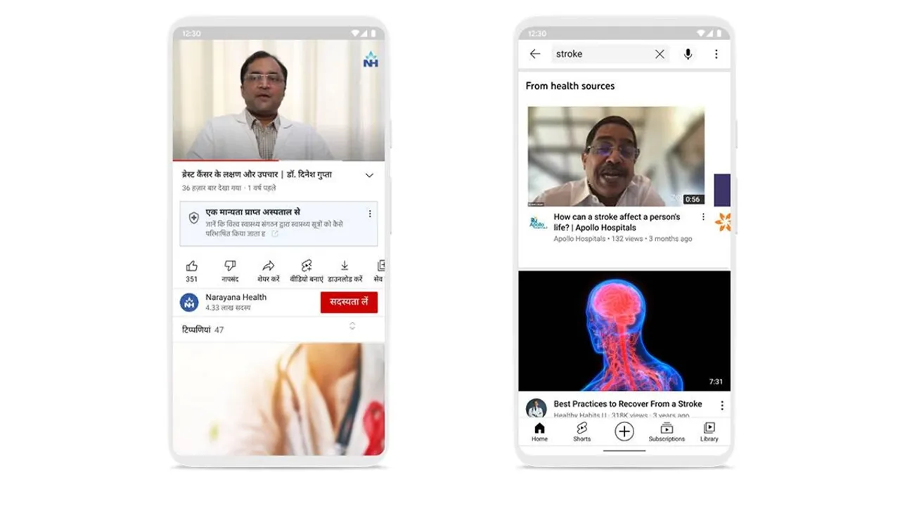900x506 pixels.
Task: Tap the microphone voice search icon
Action: (688, 54)
